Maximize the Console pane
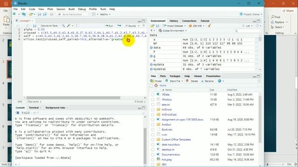Image resolution: width=298 pixels, height=167 pixels. point(143,108)
